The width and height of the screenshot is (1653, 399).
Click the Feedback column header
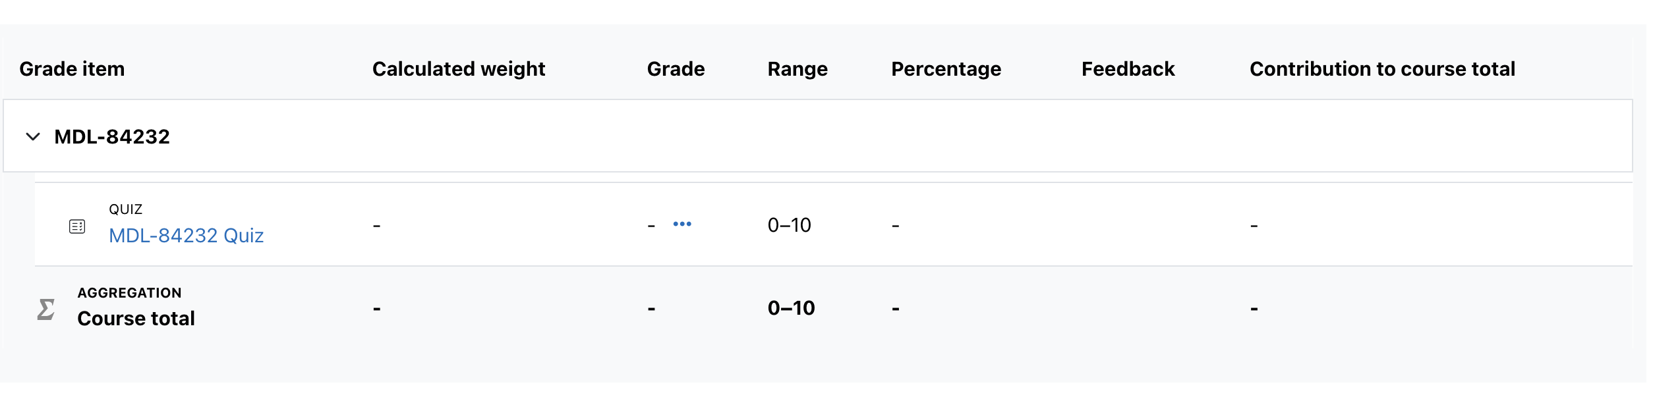pos(1128,69)
